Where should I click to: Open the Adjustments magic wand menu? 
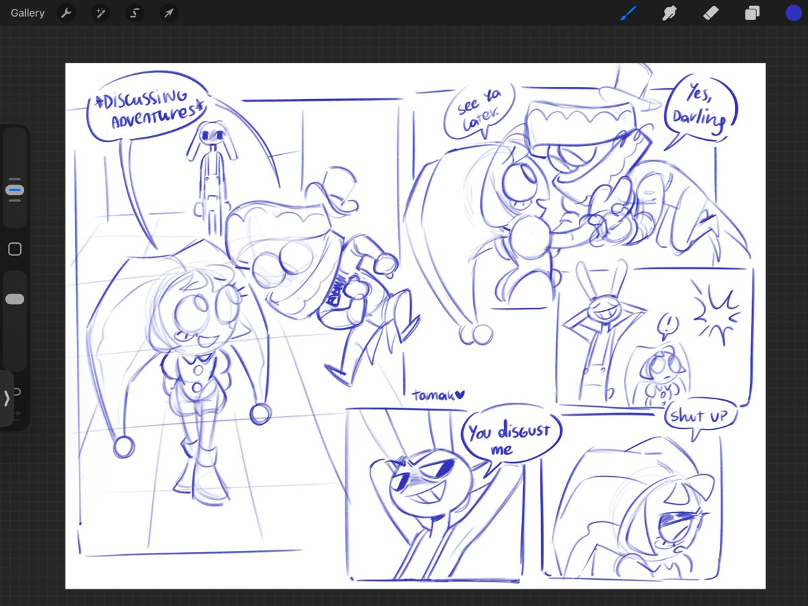[100, 13]
